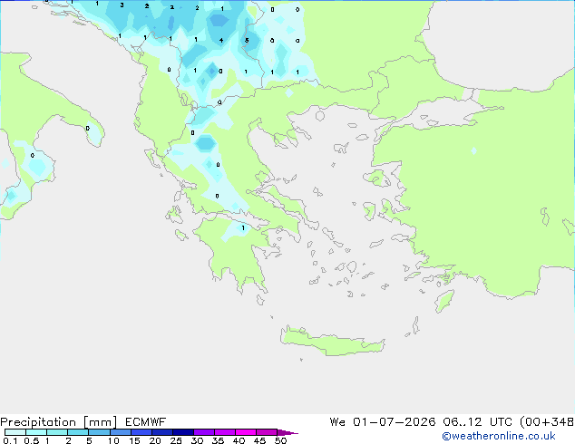Pick the 15–20 mm legend color swatch
This screenshot has height=444, width=575.
click(141, 432)
